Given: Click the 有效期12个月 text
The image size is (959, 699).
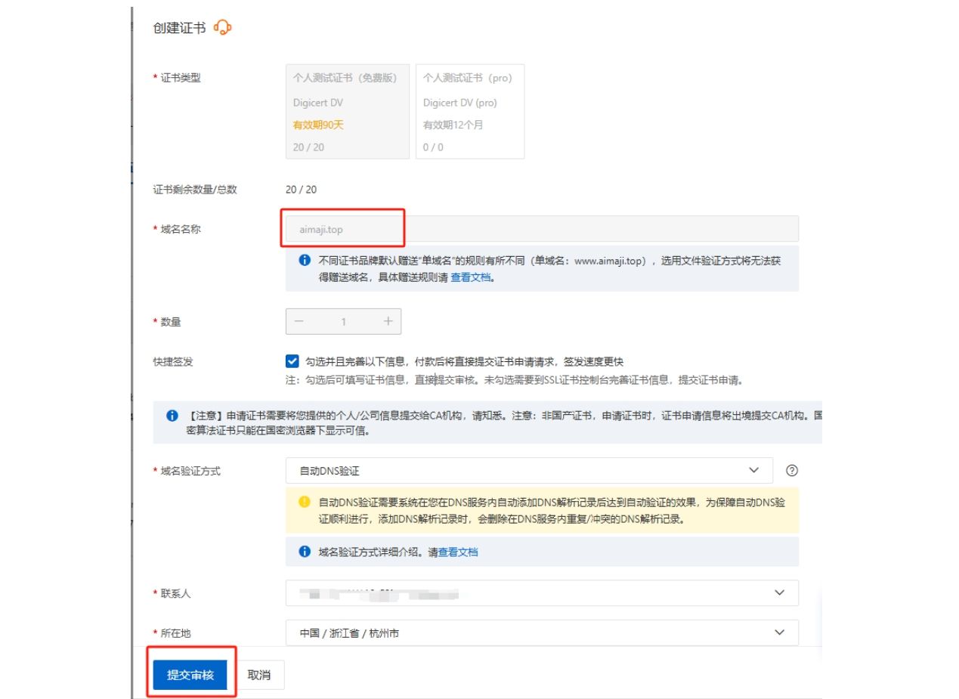Looking at the screenshot, I should pos(453,125).
